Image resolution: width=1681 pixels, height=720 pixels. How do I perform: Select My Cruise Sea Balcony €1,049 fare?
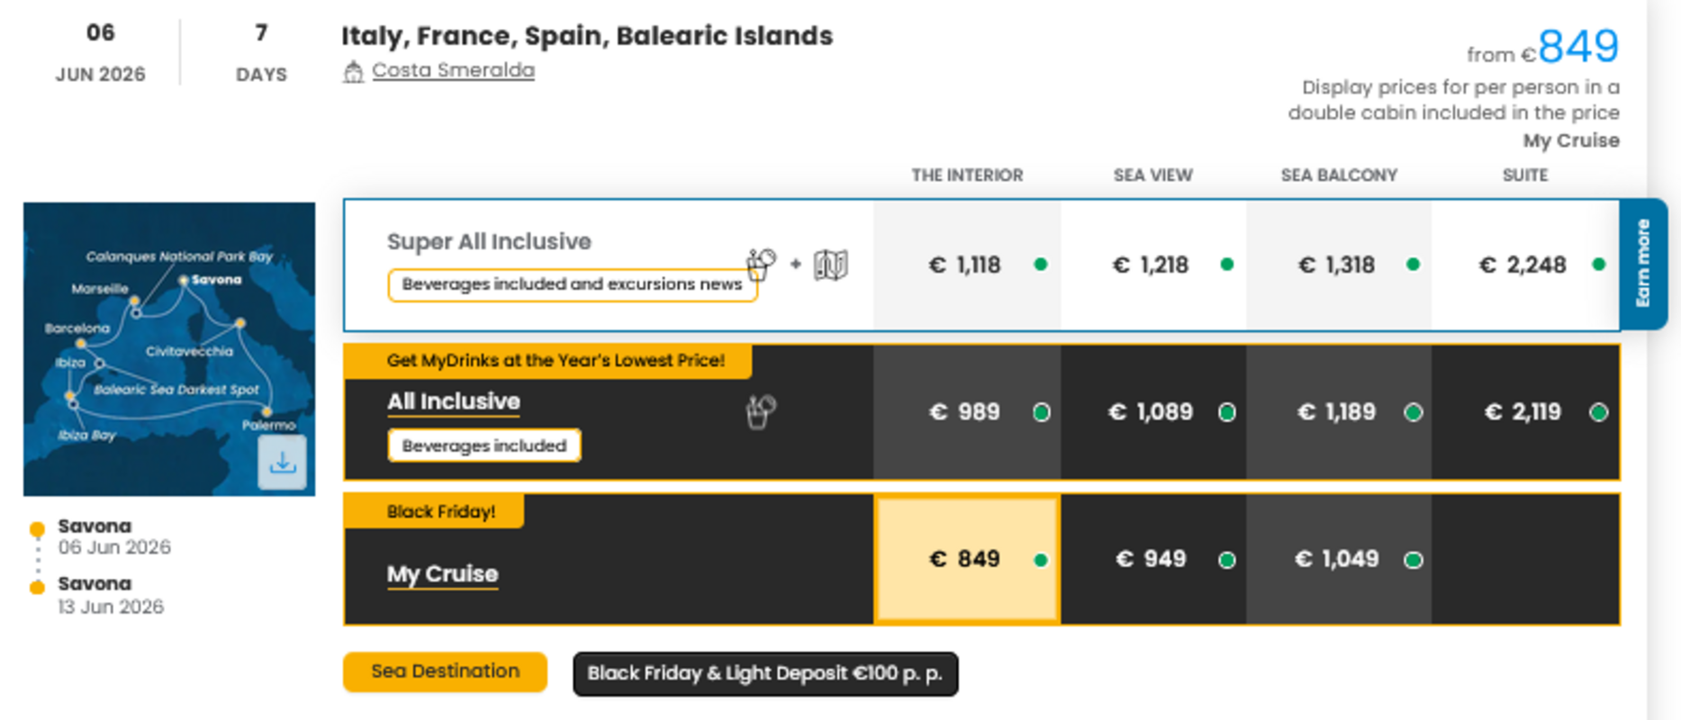click(x=1338, y=560)
